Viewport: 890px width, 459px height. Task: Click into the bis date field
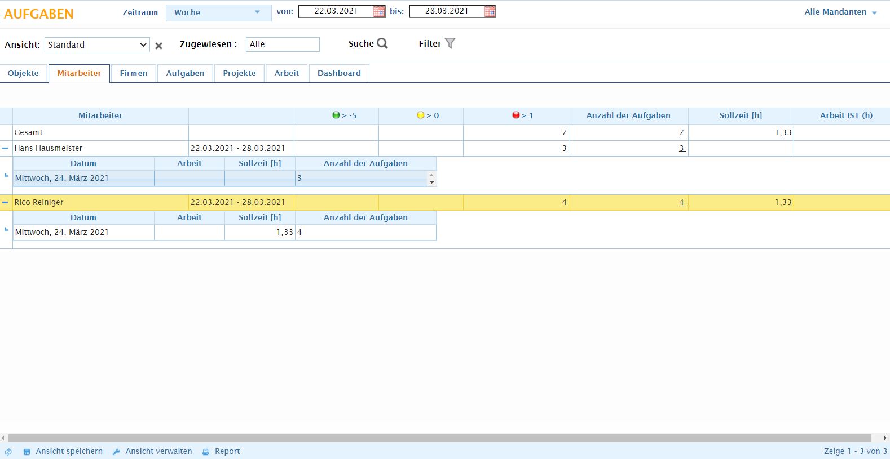[x=447, y=11]
